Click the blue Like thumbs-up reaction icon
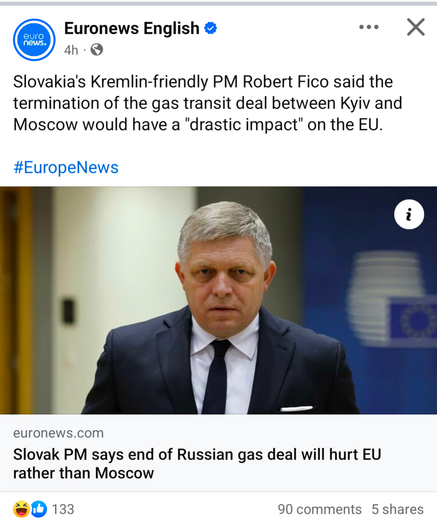Image resolution: width=437 pixels, height=531 pixels. coord(39,509)
